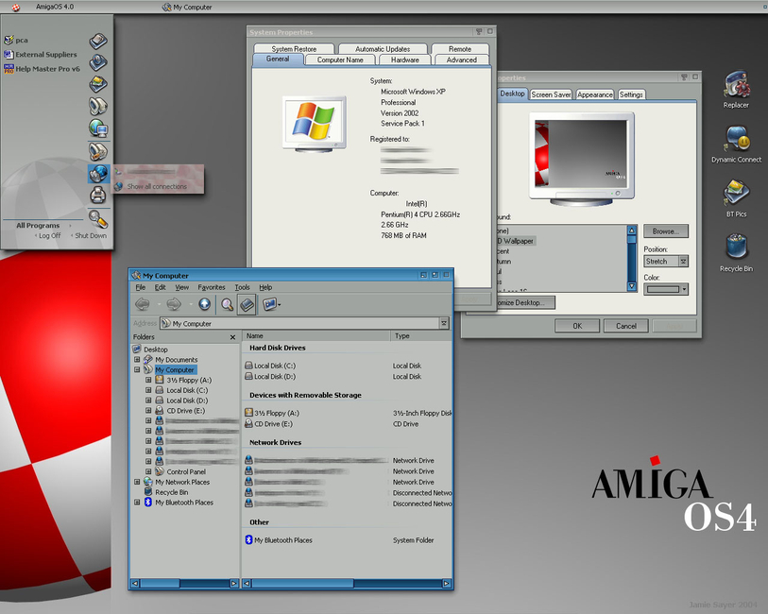
Task: Click the printer icon in start menu
Action: click(x=98, y=195)
